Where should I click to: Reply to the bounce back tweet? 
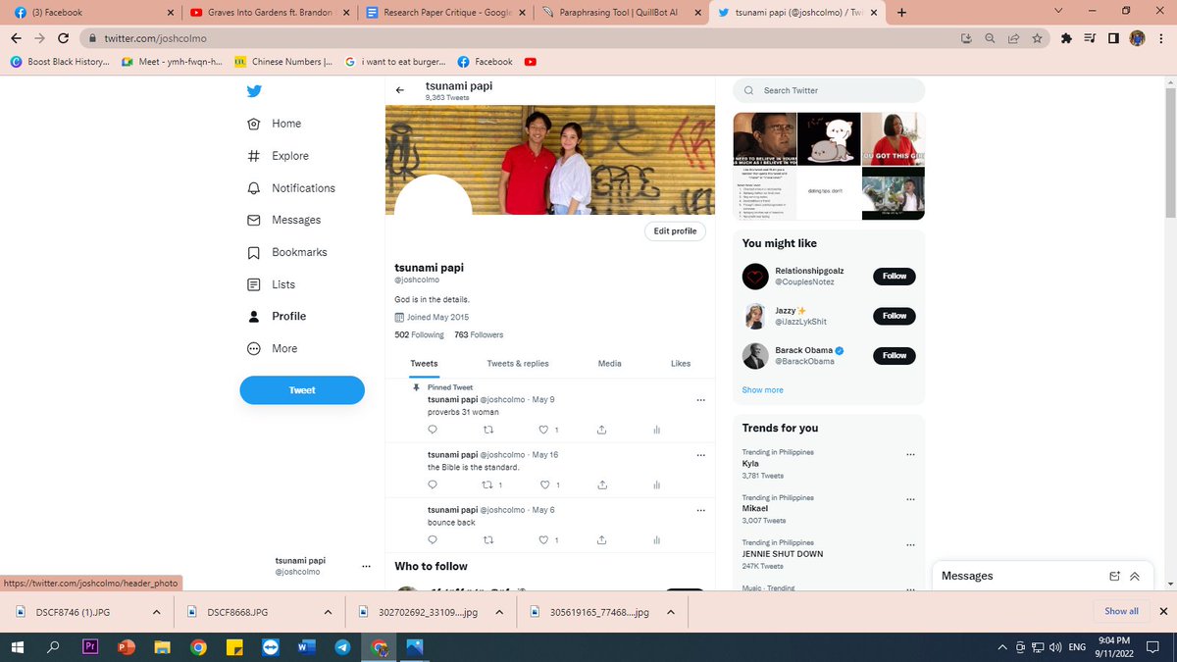tap(433, 539)
